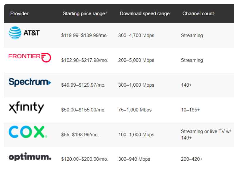Select Frontier's 200–5,000 Mbps speed cell

(137, 60)
